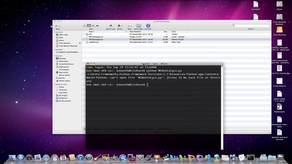Viewport: 292px width, 164px height.
Task: Open Dashboard from the Dock
Action: [29, 158]
